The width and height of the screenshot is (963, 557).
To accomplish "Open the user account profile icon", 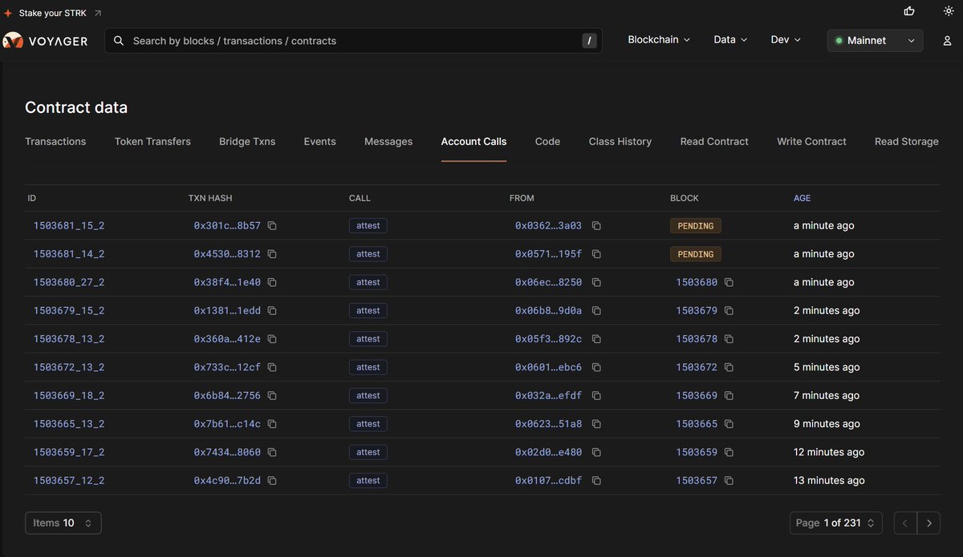I will pos(947,40).
